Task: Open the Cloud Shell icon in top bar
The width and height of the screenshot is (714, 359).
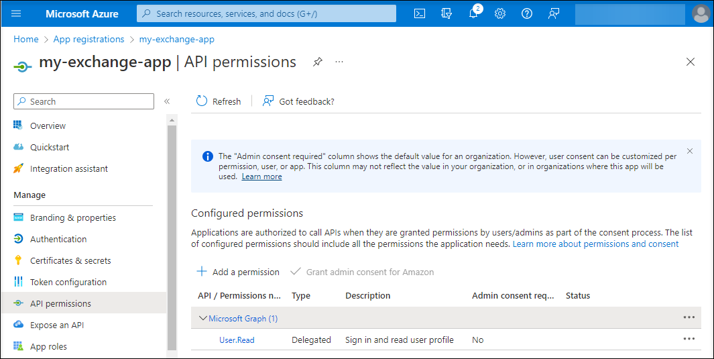Action: [420, 13]
